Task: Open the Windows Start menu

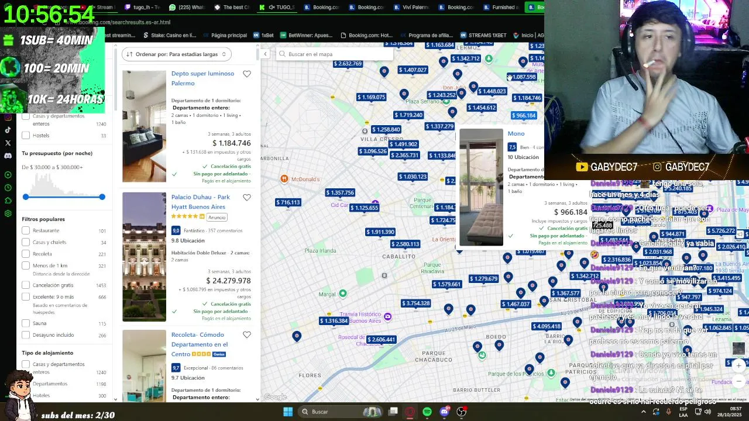Action: click(x=288, y=412)
